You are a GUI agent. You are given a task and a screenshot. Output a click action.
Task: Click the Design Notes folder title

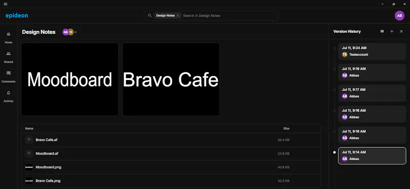pos(39,32)
